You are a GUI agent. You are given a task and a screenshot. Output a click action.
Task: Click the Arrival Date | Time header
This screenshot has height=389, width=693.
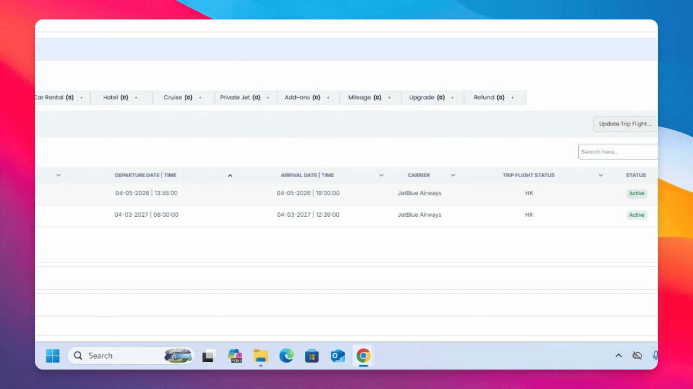(x=307, y=176)
